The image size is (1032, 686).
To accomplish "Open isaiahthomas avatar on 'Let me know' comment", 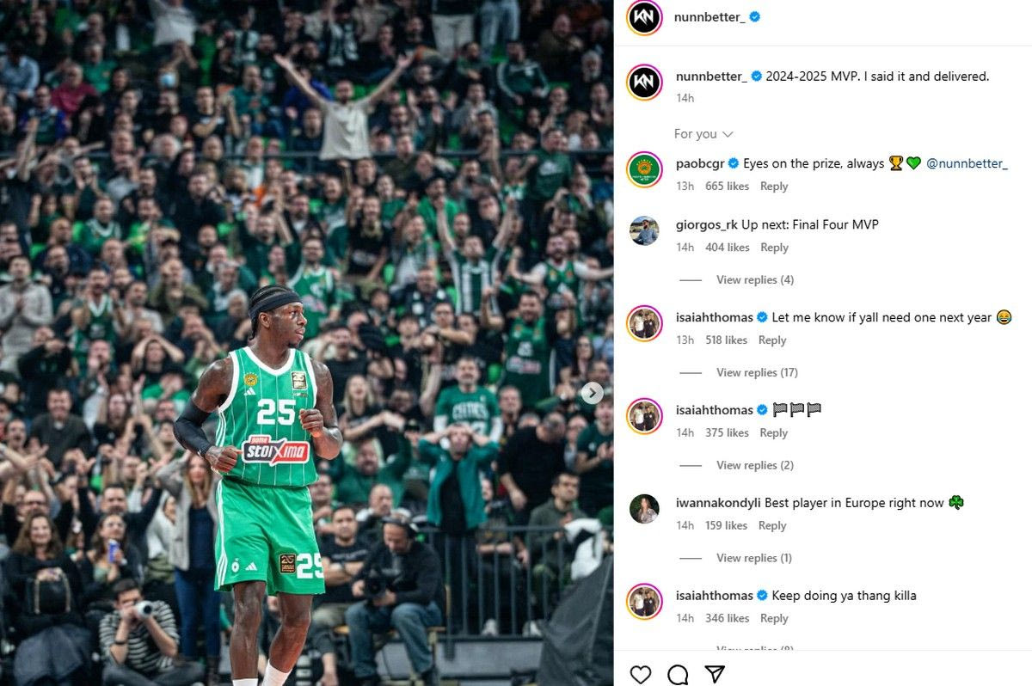I will click(644, 323).
